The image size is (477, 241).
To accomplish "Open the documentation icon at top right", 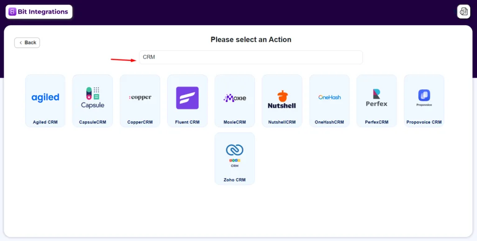I will click(x=463, y=12).
